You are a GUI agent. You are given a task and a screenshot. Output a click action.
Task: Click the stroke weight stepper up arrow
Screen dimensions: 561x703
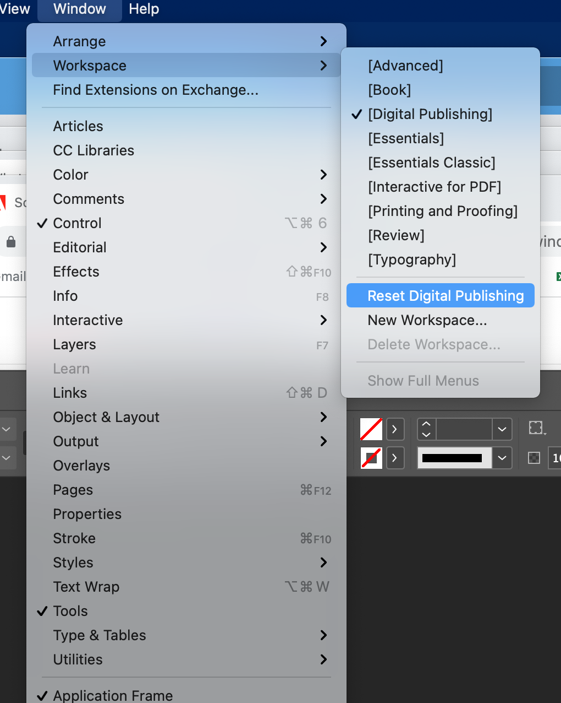pyautogui.click(x=426, y=425)
